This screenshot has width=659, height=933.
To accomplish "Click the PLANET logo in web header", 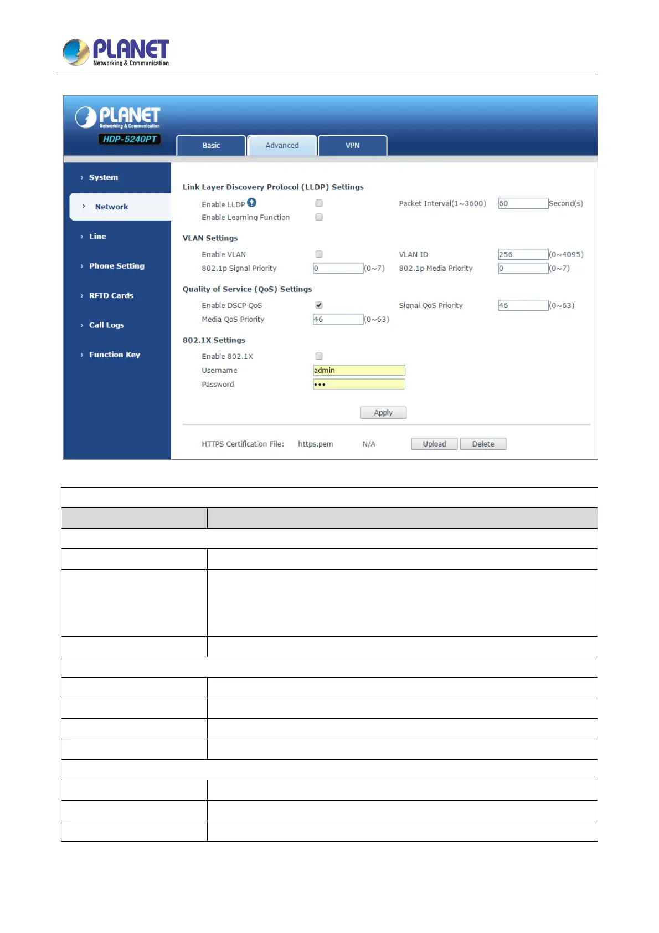I will [x=117, y=117].
